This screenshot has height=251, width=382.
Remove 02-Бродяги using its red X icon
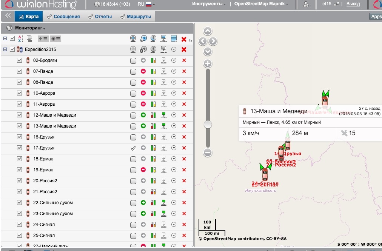pos(184,60)
